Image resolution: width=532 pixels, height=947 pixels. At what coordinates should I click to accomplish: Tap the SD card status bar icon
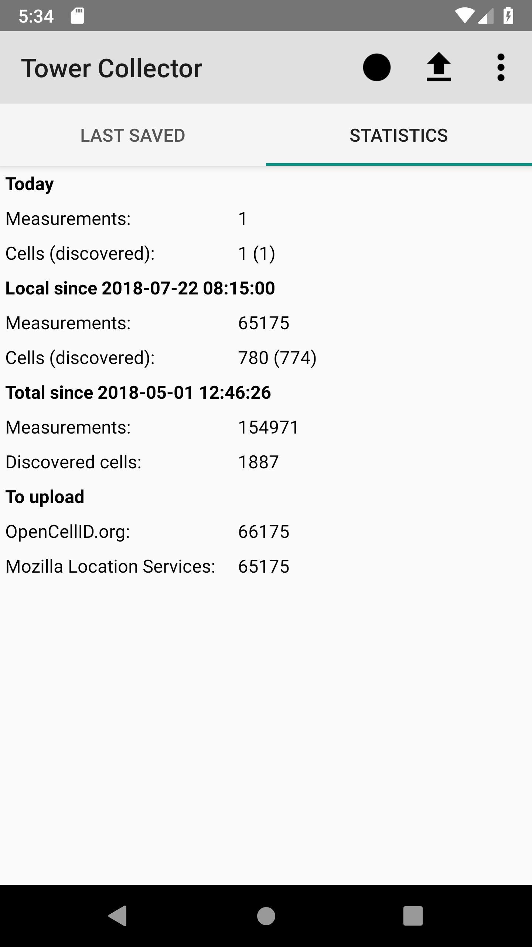click(77, 16)
